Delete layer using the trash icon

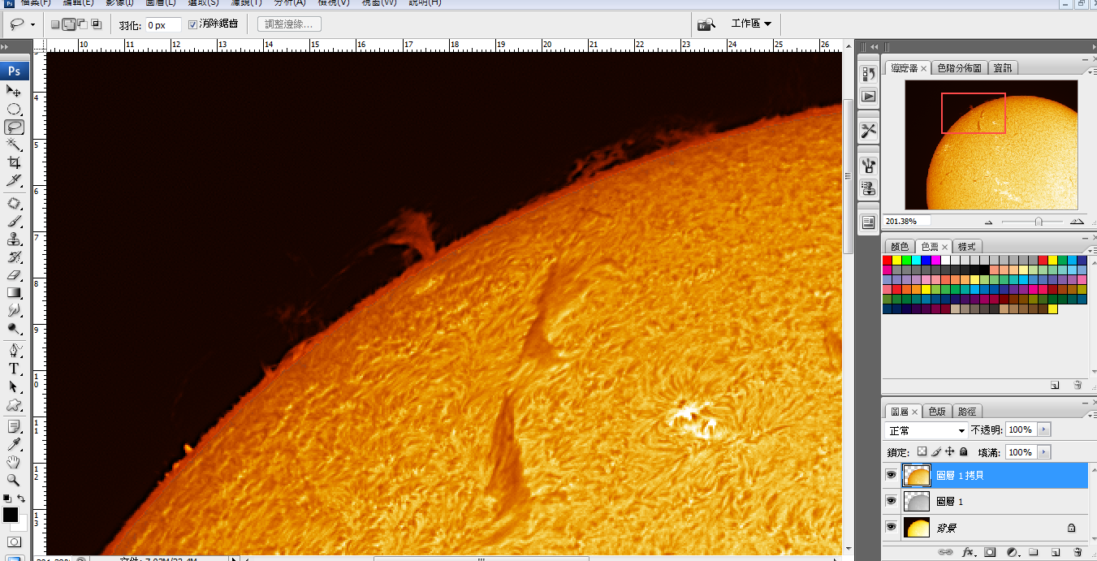[x=1078, y=552]
